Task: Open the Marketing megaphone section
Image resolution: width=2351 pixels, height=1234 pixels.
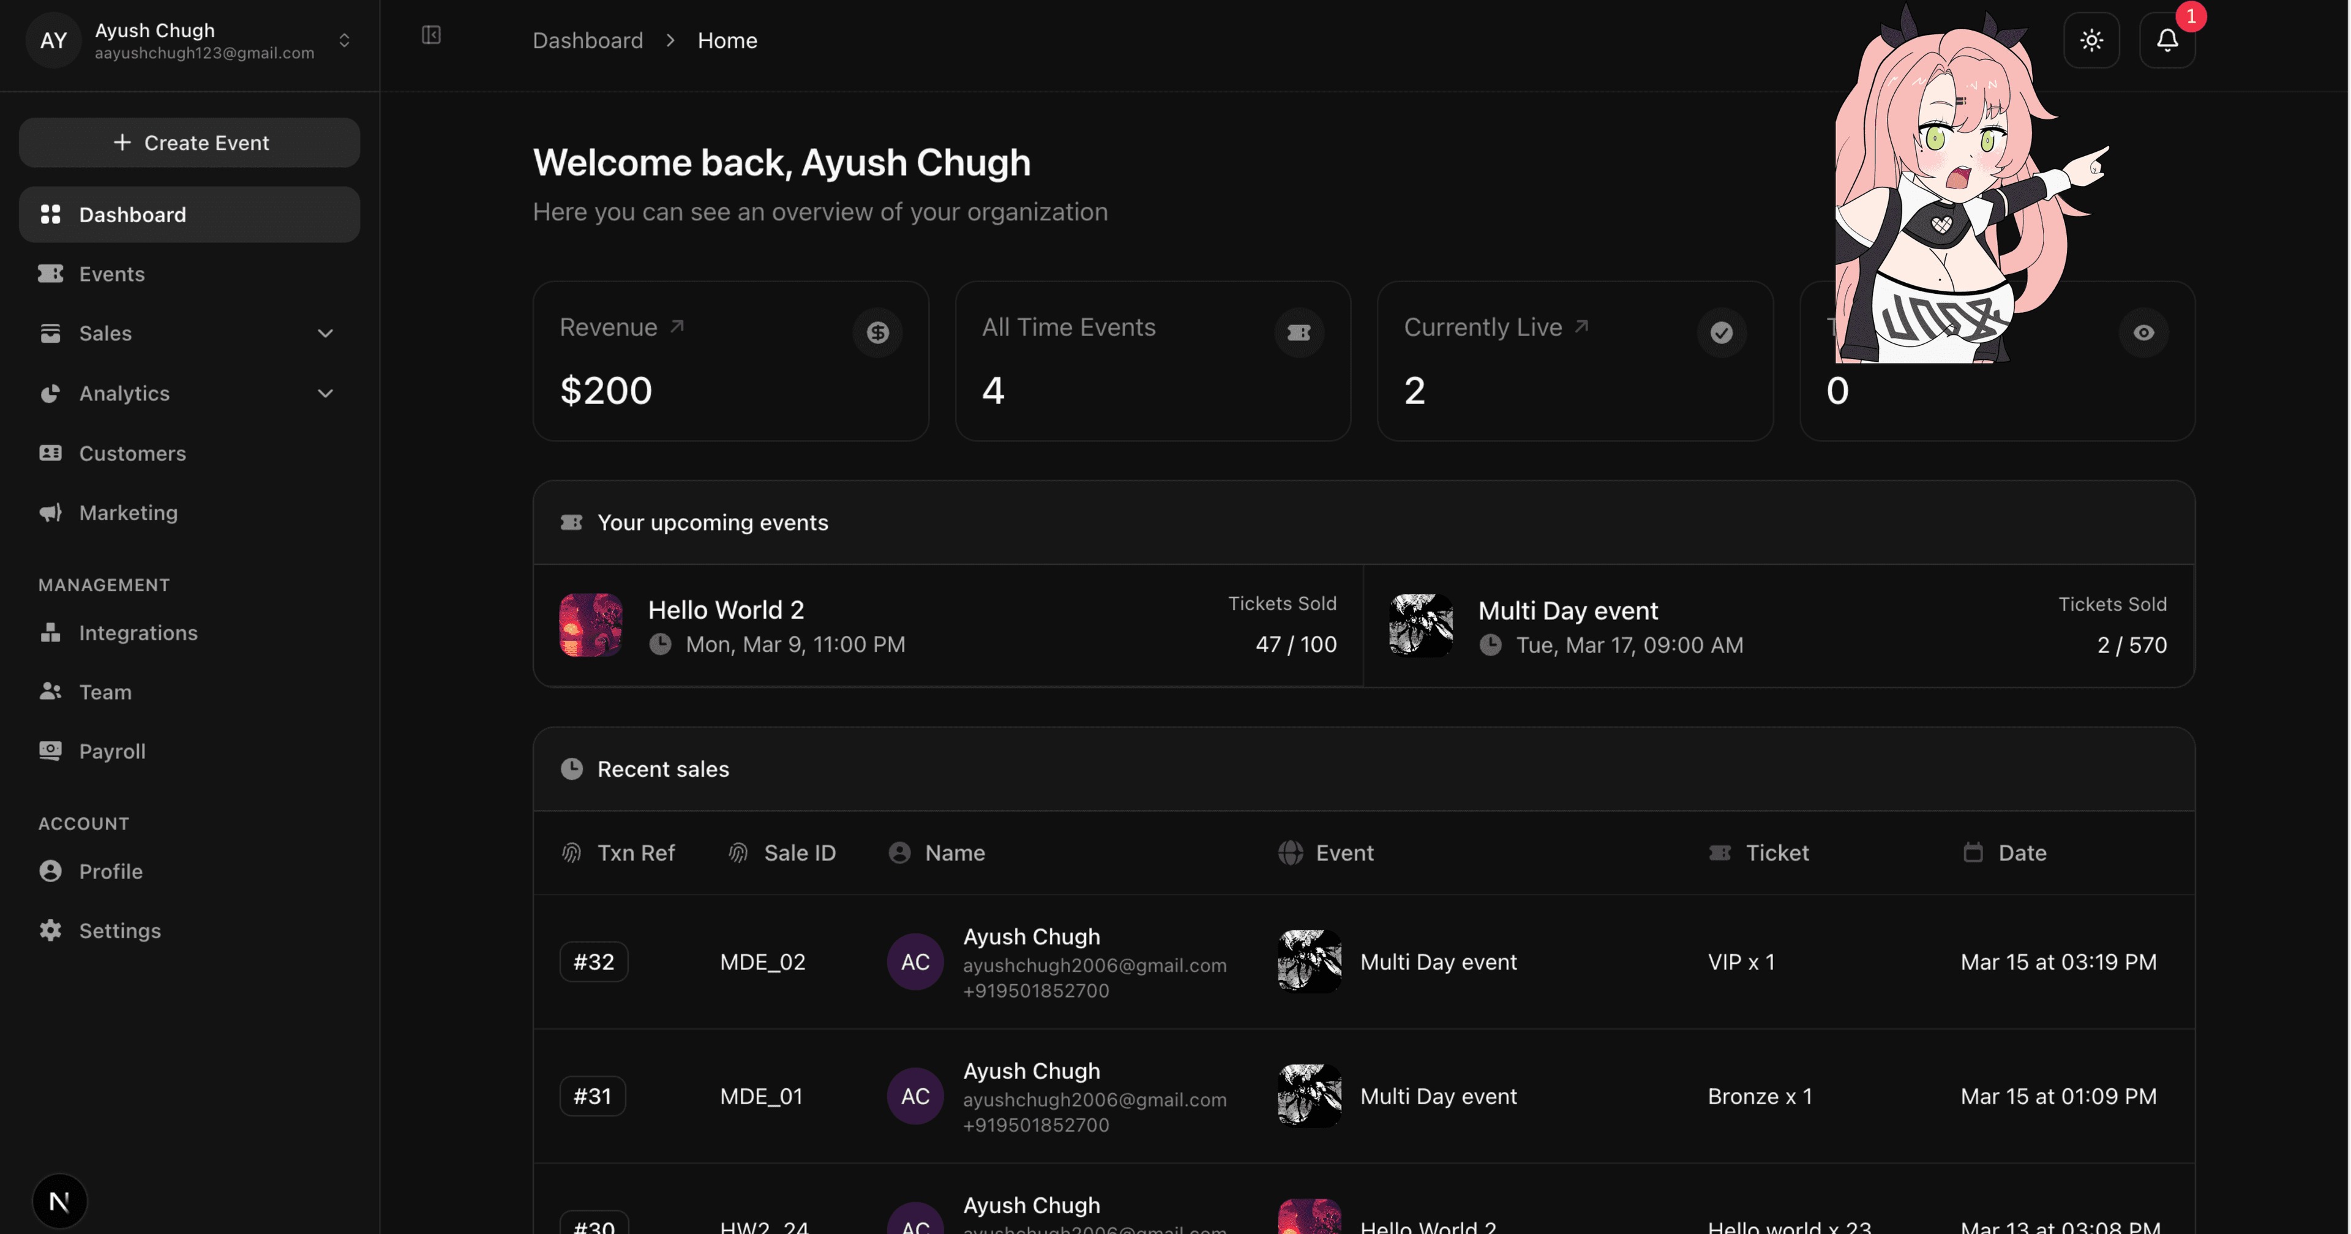Action: click(127, 512)
